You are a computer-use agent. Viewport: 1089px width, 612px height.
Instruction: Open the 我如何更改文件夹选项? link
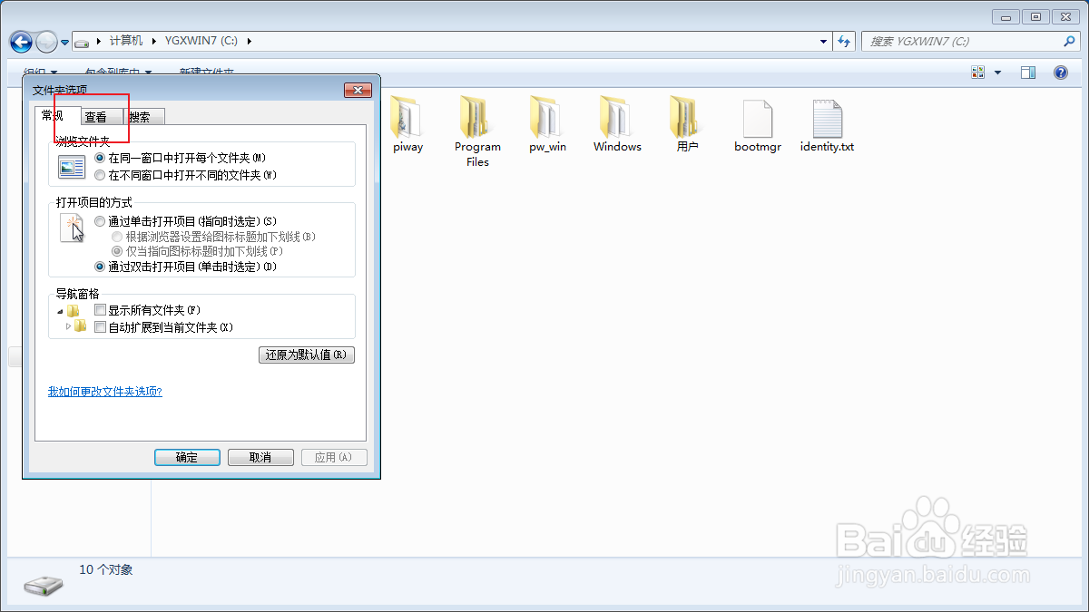pyautogui.click(x=105, y=392)
